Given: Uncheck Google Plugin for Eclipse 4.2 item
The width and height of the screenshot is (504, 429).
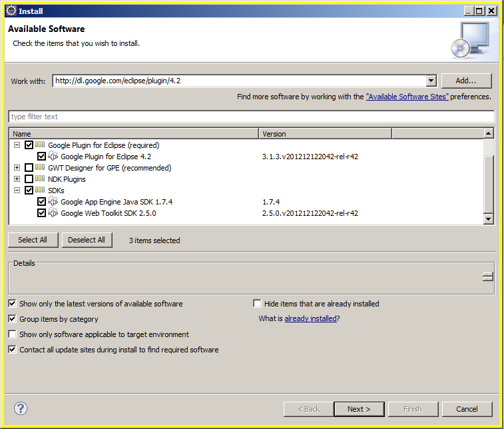Looking at the screenshot, I should (41, 157).
